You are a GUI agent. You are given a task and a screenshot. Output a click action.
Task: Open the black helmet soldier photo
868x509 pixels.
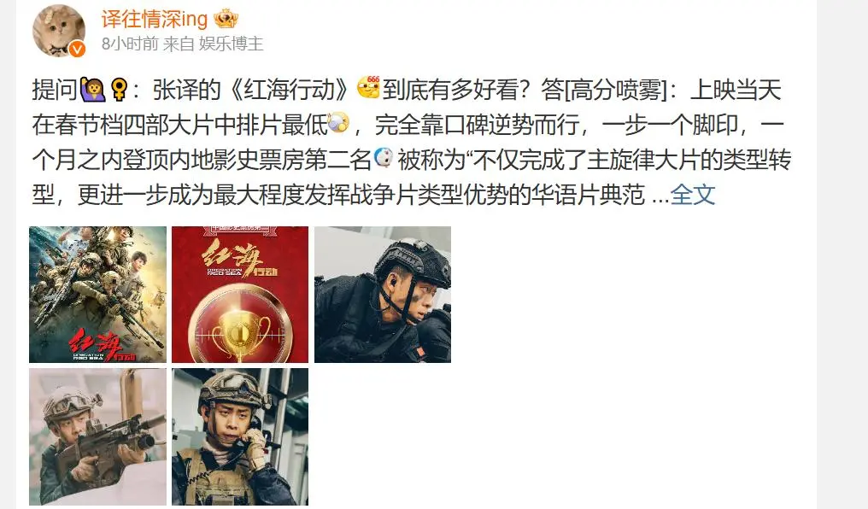(383, 295)
